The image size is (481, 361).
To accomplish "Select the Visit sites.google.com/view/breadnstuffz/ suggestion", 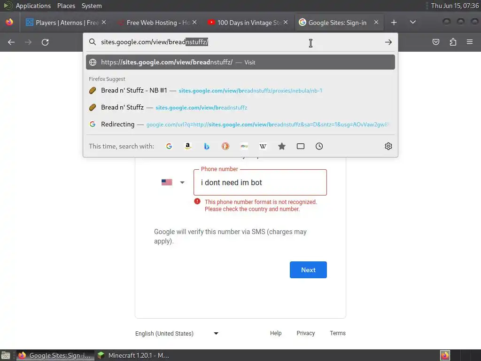I will point(240,63).
